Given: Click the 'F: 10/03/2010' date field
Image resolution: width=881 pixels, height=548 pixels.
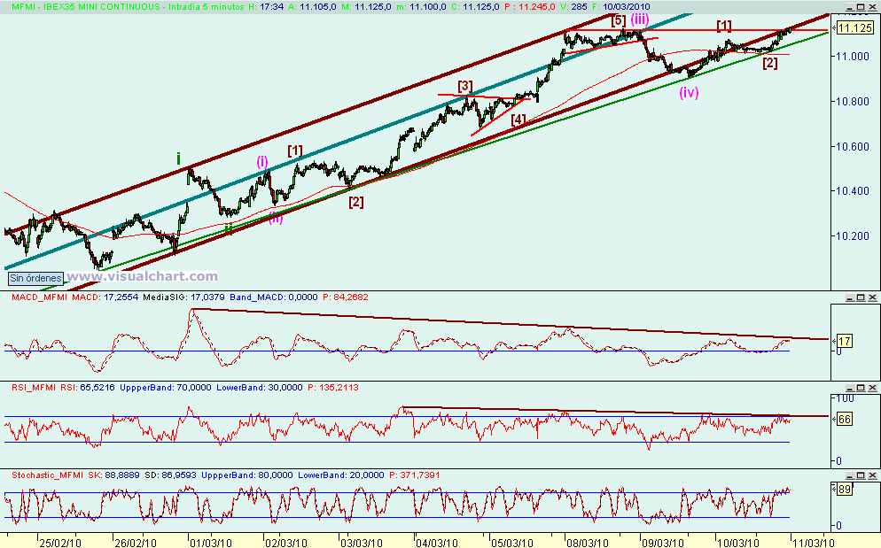Looking at the screenshot, I should pyautogui.click(x=620, y=7).
